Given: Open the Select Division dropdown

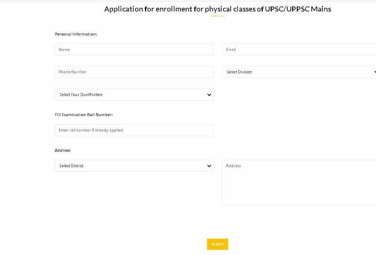Looking at the screenshot, I should point(299,72).
